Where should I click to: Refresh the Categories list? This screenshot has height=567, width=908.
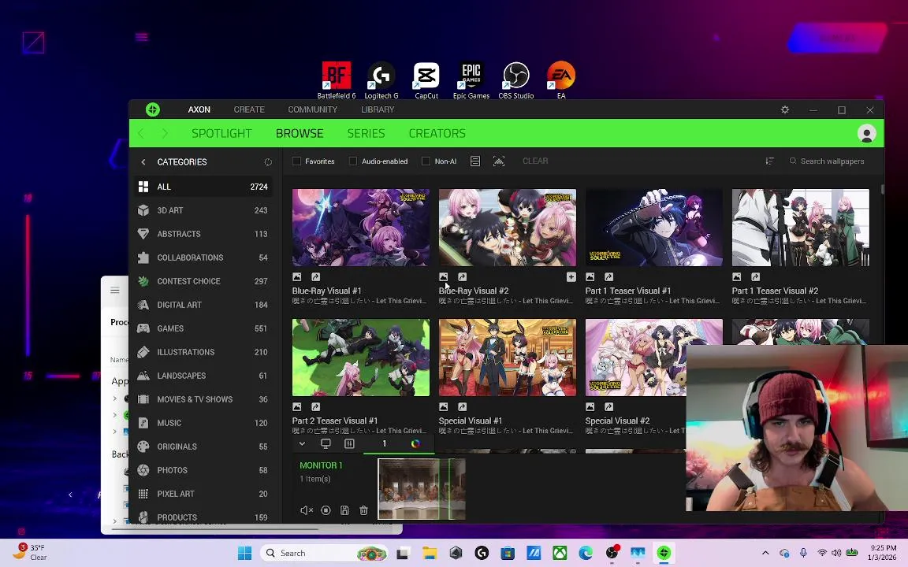268,162
